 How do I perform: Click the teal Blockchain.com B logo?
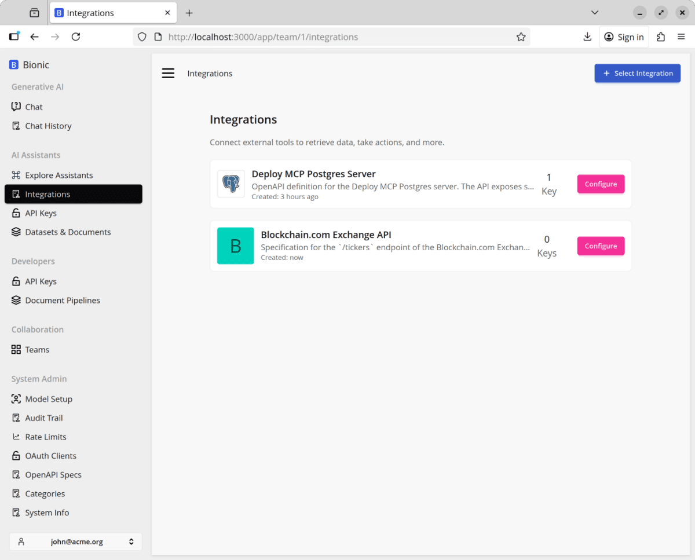pos(235,246)
